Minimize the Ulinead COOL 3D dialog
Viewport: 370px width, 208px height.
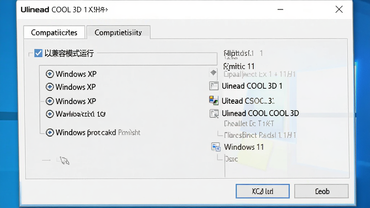click(280, 9)
